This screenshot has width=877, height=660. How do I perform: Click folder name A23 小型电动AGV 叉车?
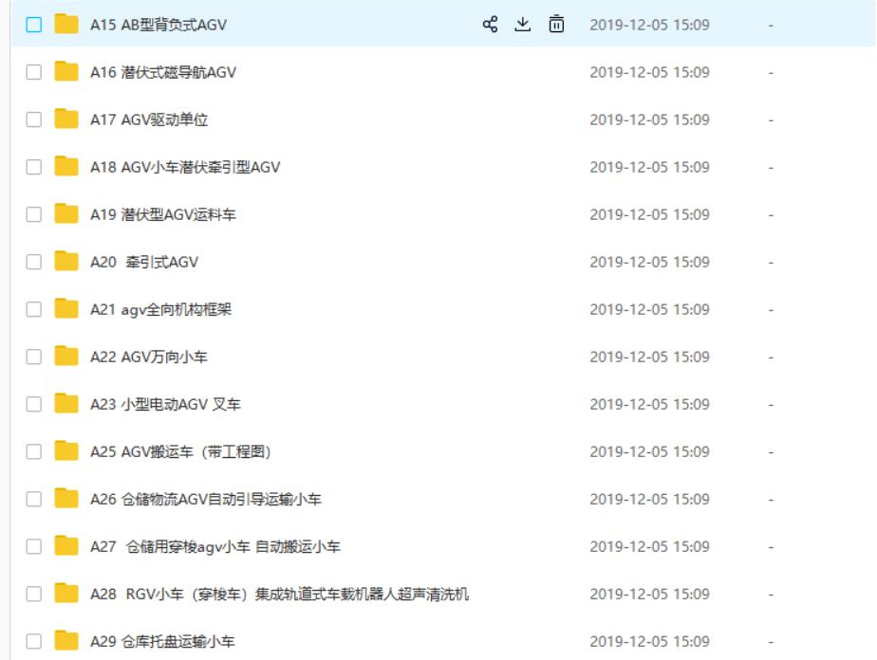click(165, 404)
